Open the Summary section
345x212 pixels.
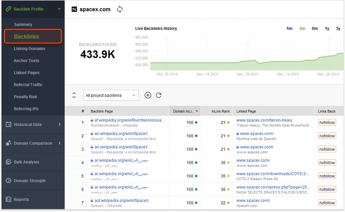[x=23, y=24]
